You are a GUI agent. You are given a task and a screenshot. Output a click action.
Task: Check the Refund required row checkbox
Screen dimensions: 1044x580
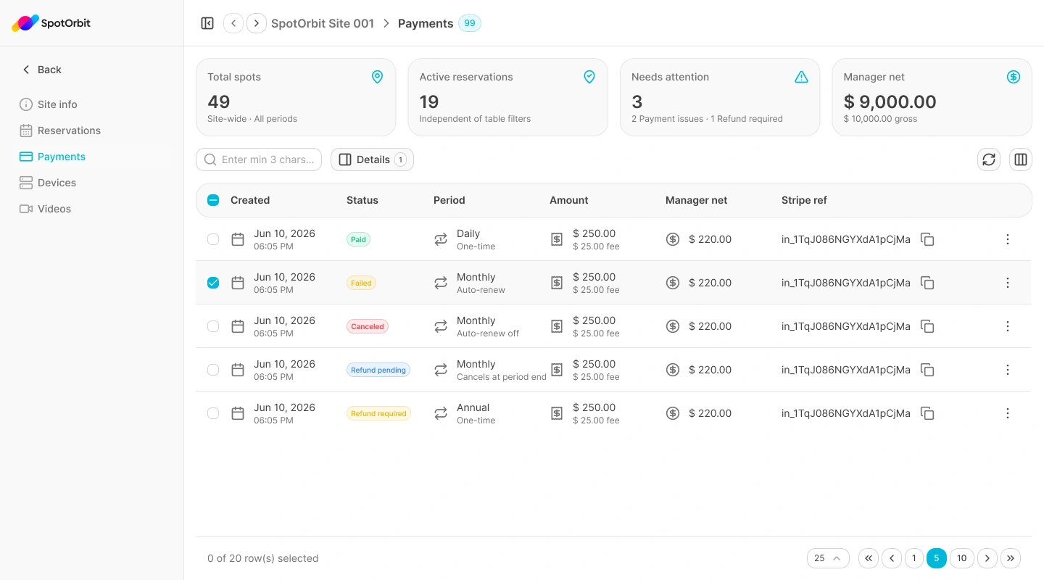pos(213,413)
